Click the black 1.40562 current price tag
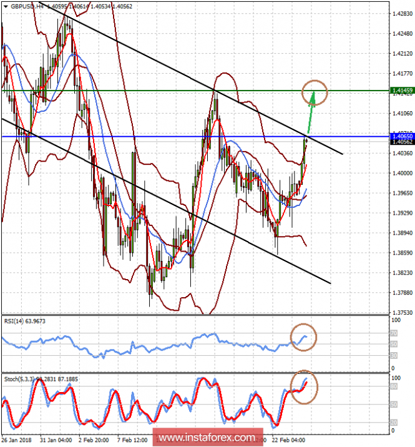This screenshot has height=447, width=415. click(x=403, y=142)
